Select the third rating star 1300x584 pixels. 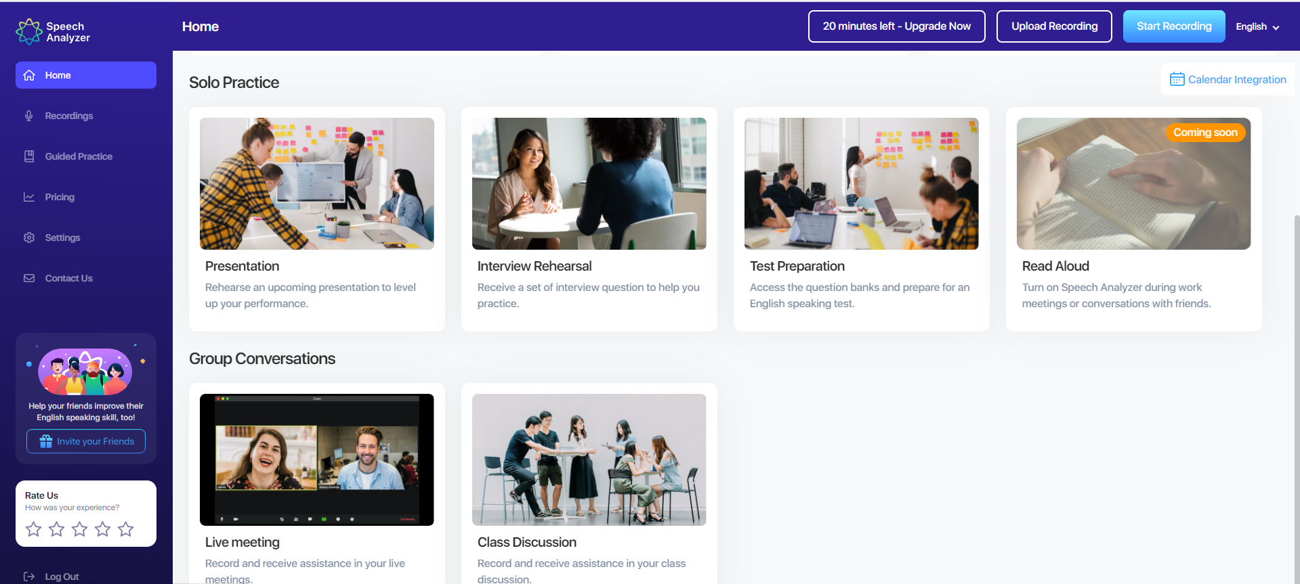80,529
